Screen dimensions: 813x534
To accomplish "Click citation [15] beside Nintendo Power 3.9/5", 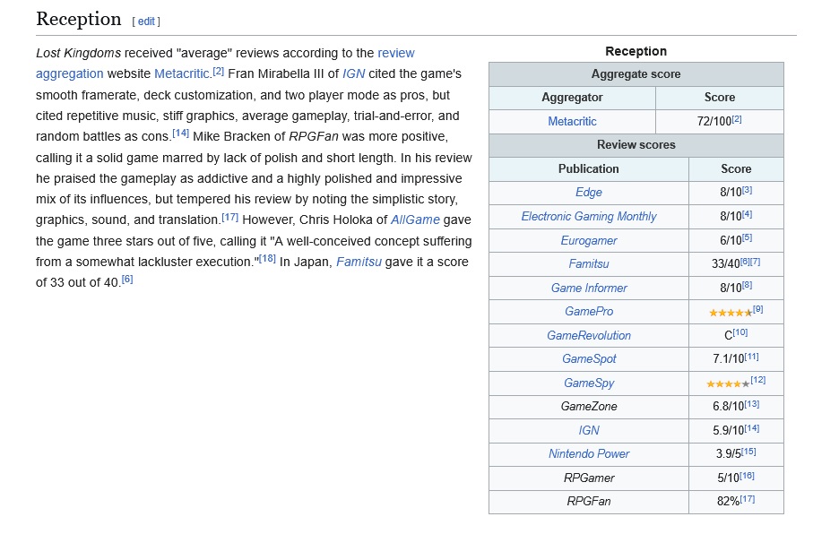I will pos(748,452).
